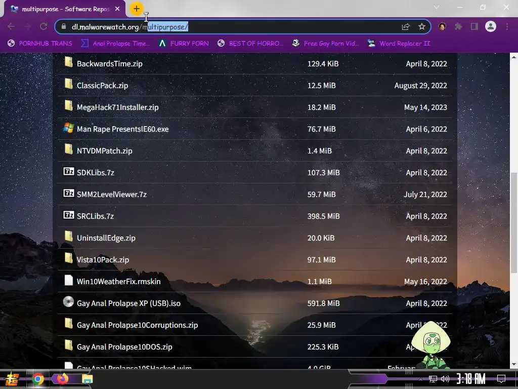This screenshot has width=518, height=389.
Task: Click the date 'May 16, 2022'
Action: (x=425, y=282)
